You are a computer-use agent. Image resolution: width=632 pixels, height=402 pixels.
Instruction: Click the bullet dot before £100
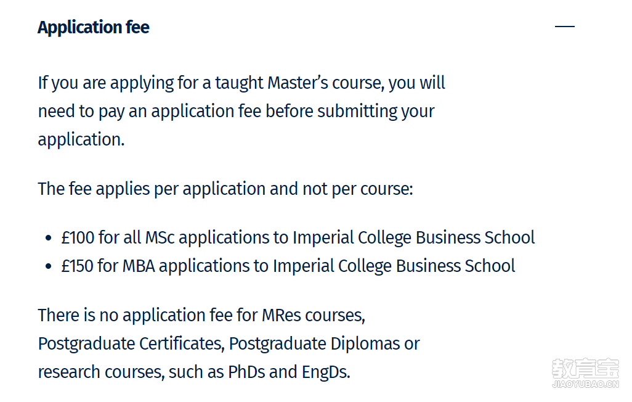click(49, 238)
